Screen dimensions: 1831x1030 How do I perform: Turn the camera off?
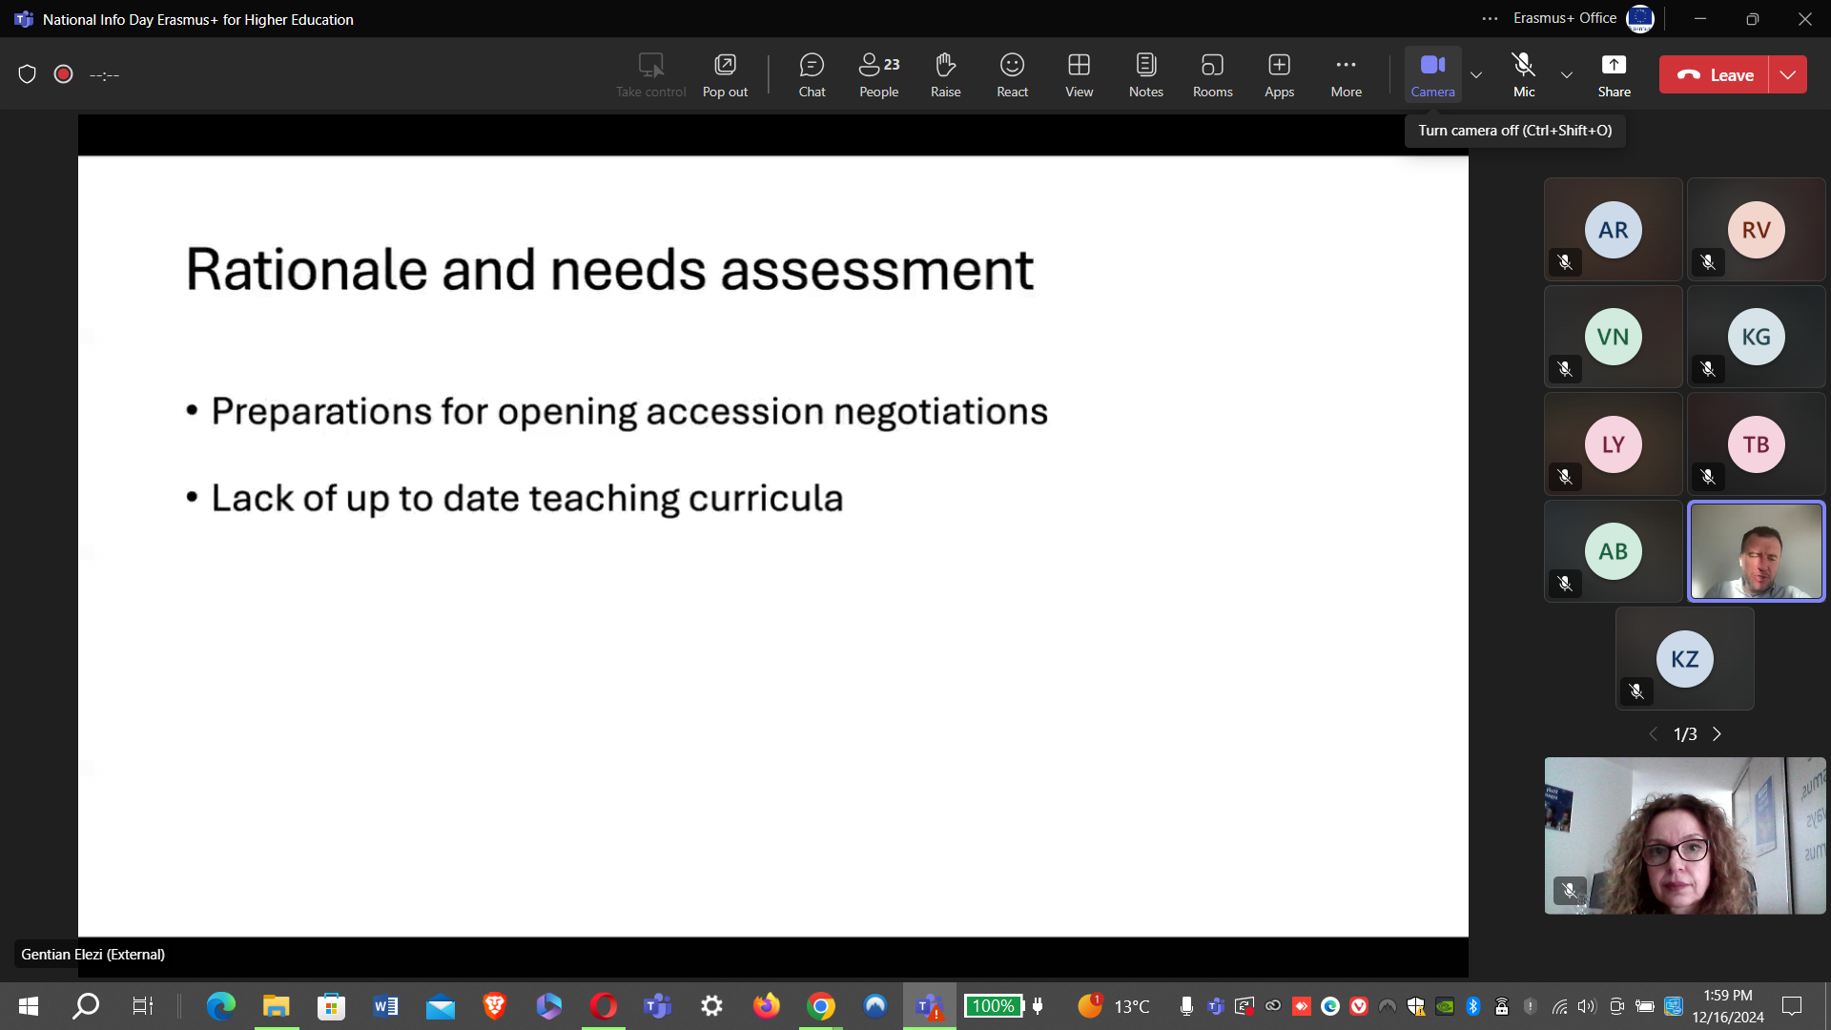[x=1432, y=74]
